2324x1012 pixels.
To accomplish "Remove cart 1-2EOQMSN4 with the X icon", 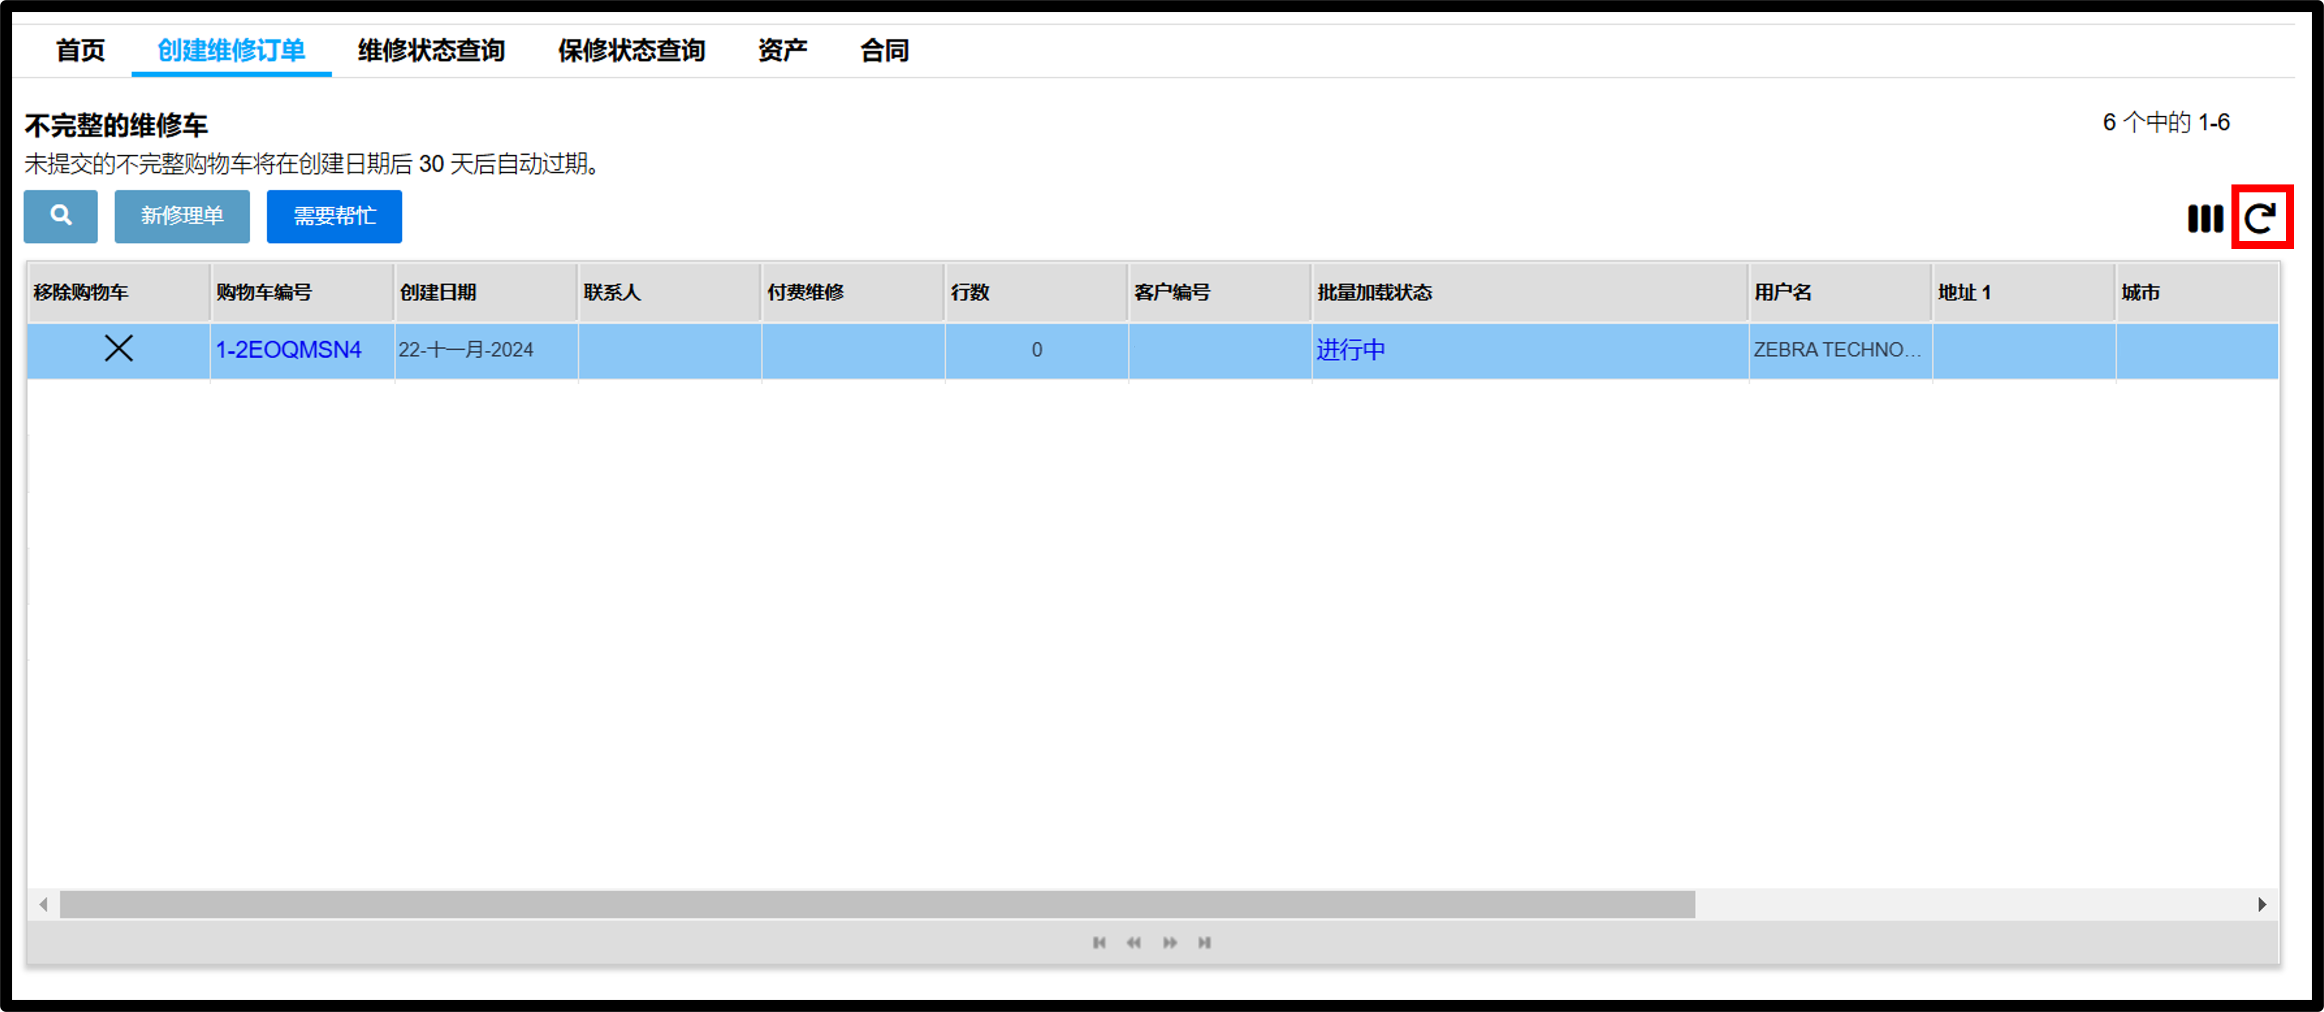I will coord(118,348).
